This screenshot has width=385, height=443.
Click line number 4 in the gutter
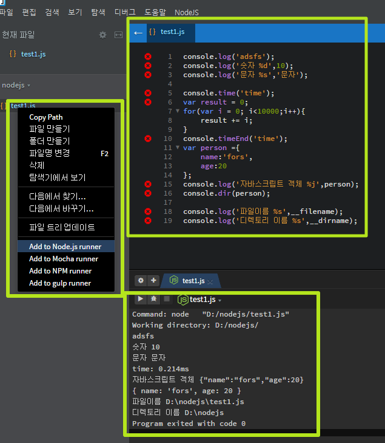point(170,84)
